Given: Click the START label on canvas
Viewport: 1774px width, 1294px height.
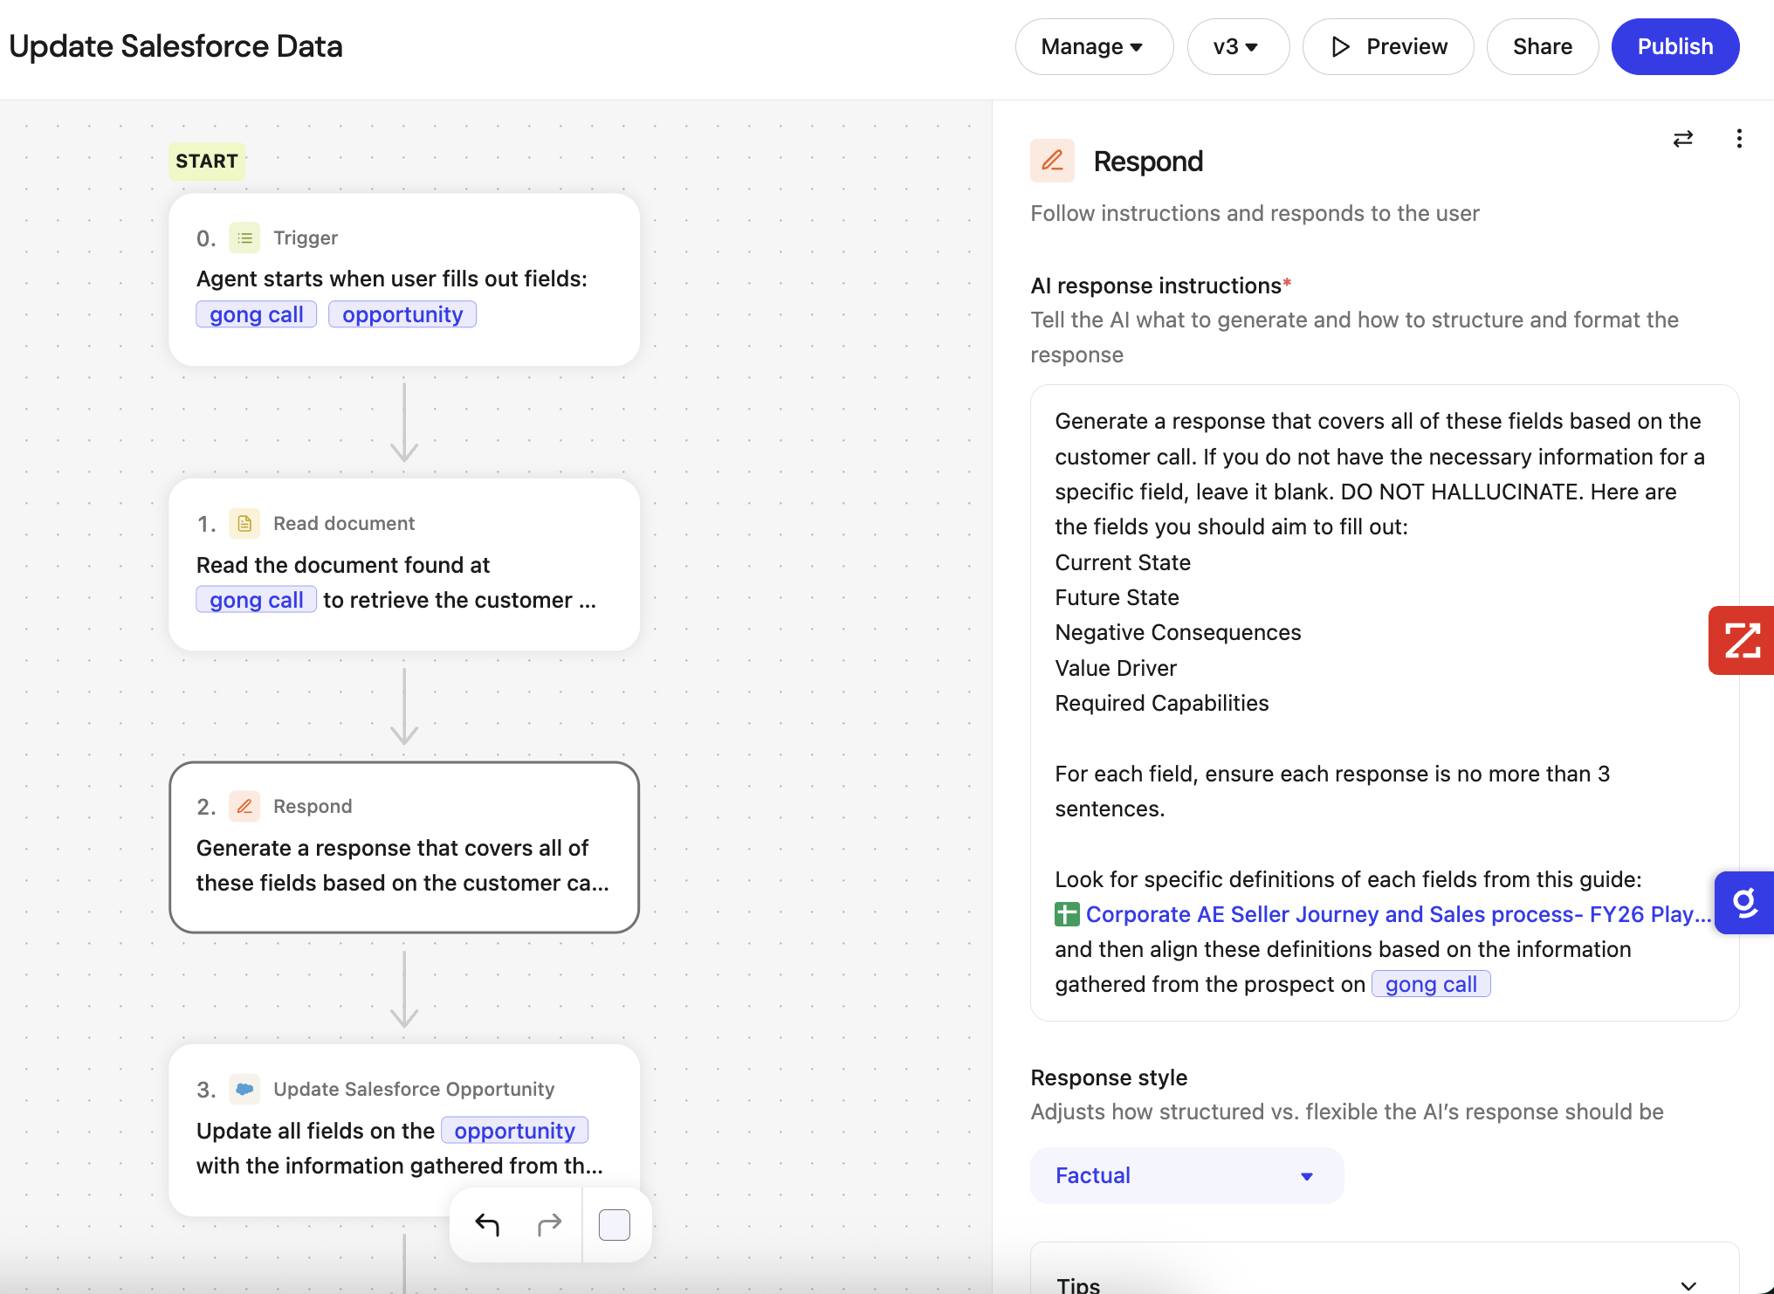Looking at the screenshot, I should (x=207, y=161).
